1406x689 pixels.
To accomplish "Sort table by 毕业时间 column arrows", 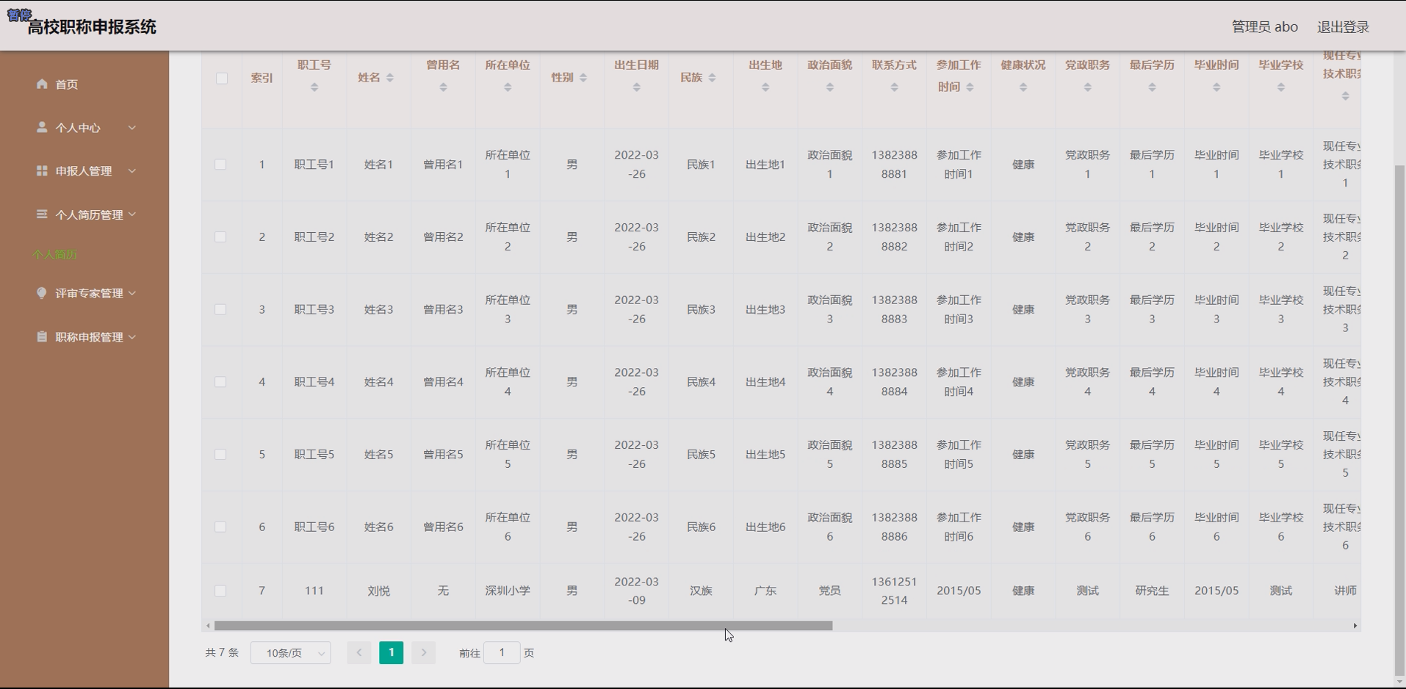I will tap(1216, 87).
